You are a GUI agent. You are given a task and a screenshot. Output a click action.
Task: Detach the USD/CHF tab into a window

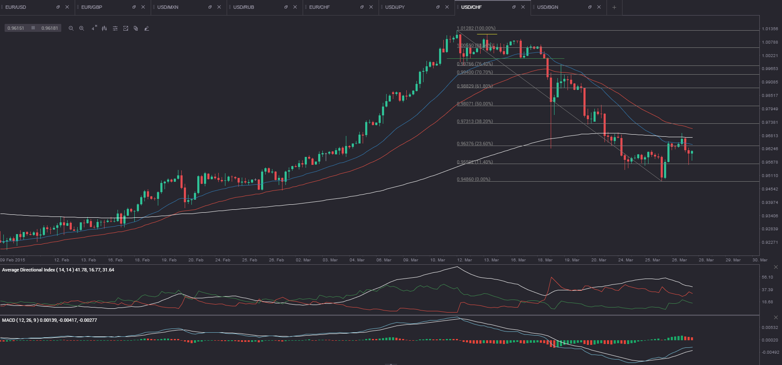514,7
